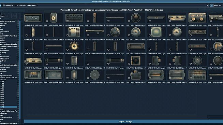The image size is (223, 125).
Task: Open the Hud02 category
Action: click(2, 84)
